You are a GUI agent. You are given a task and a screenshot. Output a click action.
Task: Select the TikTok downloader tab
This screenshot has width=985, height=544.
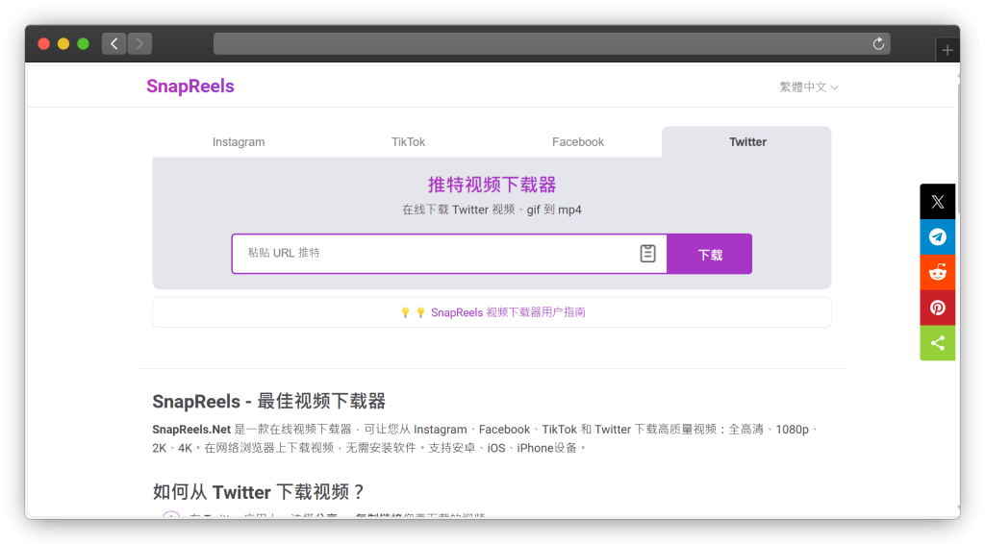point(408,142)
